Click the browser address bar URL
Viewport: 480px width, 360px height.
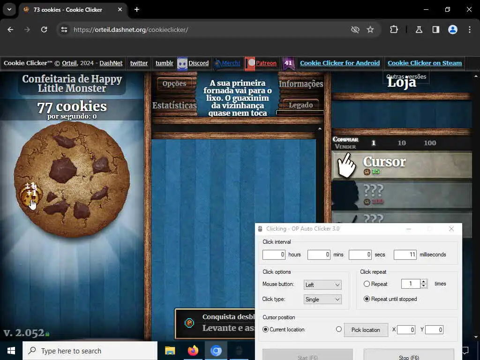[131, 30]
